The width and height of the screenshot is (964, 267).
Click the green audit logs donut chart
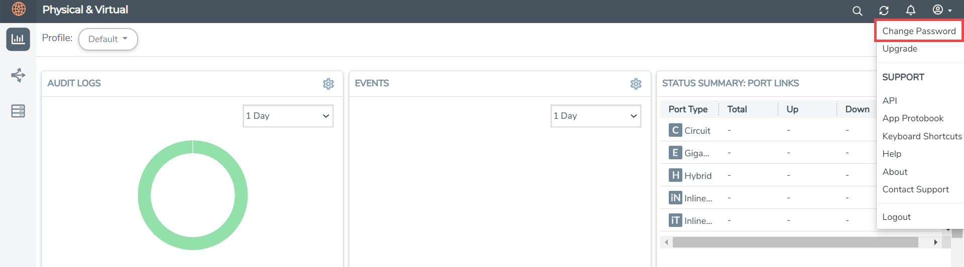point(144,195)
